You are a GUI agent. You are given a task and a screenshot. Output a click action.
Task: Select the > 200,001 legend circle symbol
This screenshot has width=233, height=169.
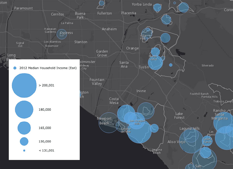tap(24, 85)
